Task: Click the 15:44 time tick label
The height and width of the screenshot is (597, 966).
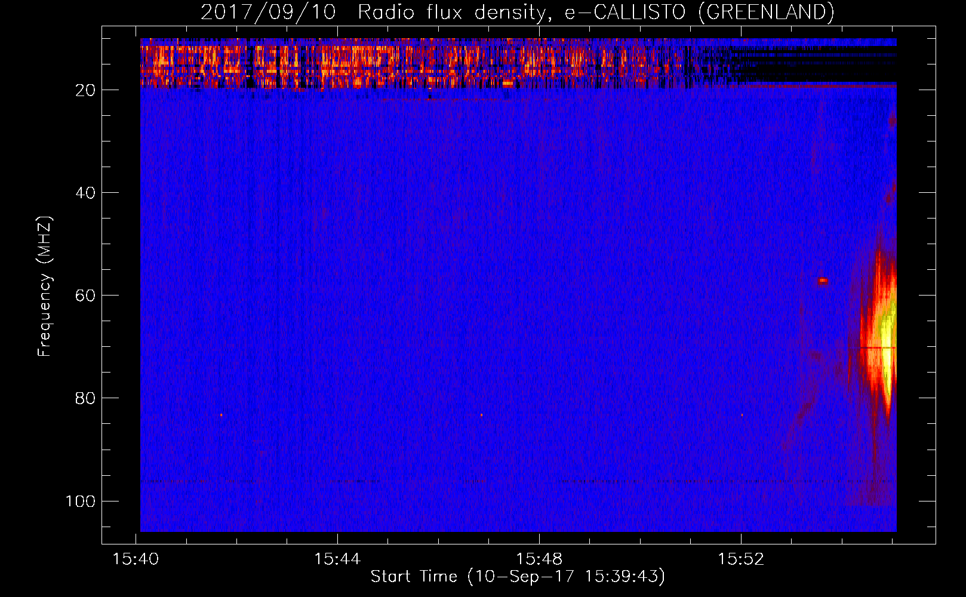Action: coord(337,559)
